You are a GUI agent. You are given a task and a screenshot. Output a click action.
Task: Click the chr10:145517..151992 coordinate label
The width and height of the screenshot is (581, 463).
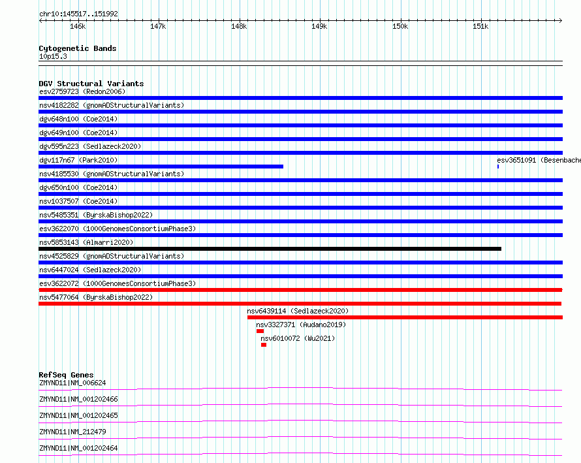[78, 14]
